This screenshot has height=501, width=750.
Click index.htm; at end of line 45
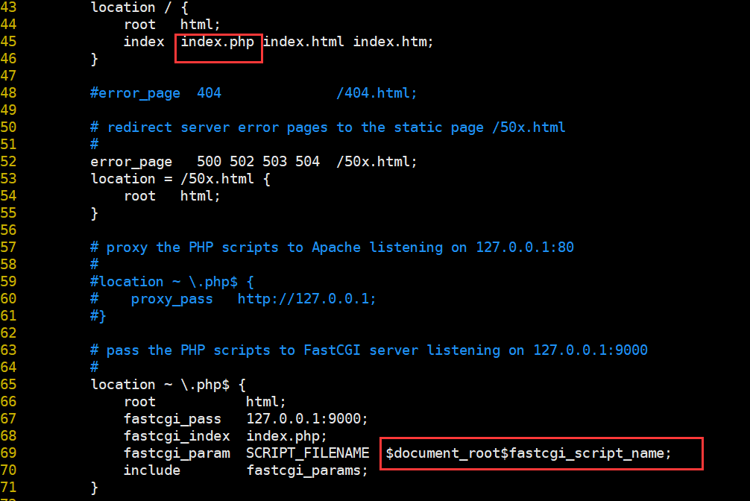(393, 42)
